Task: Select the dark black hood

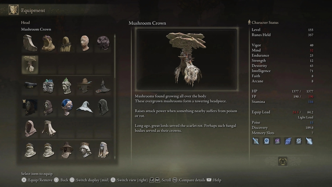Action: click(103, 107)
